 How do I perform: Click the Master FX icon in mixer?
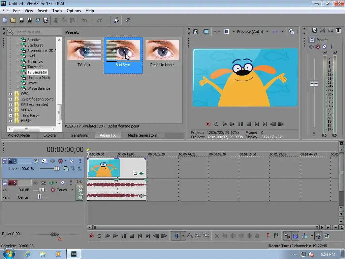click(311, 47)
